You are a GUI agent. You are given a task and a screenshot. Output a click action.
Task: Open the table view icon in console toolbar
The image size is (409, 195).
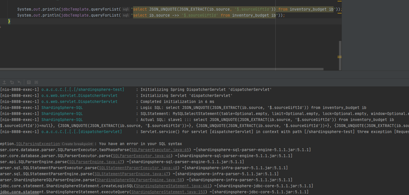click(29, 82)
